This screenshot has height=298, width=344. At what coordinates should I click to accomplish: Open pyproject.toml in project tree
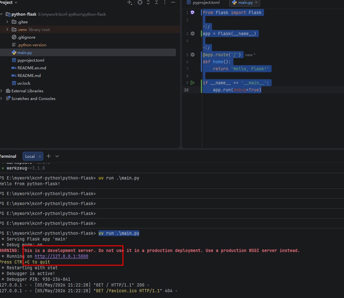tap(31, 60)
